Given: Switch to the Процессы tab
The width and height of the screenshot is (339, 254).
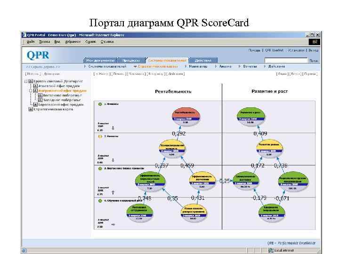Looking at the screenshot, I should 131,61.
